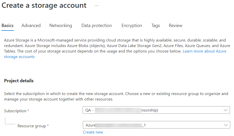Click Create new resource group link
The height and width of the screenshot is (136, 234).
click(93, 132)
